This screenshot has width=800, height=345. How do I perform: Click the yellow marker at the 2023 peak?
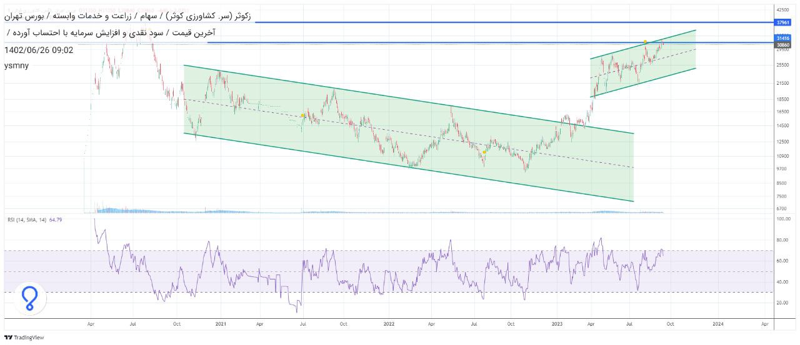(x=645, y=42)
